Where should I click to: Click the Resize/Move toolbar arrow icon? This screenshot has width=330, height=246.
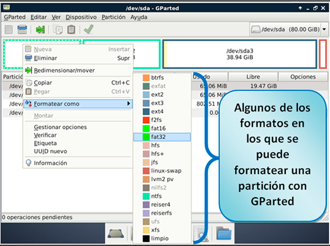[40, 30]
